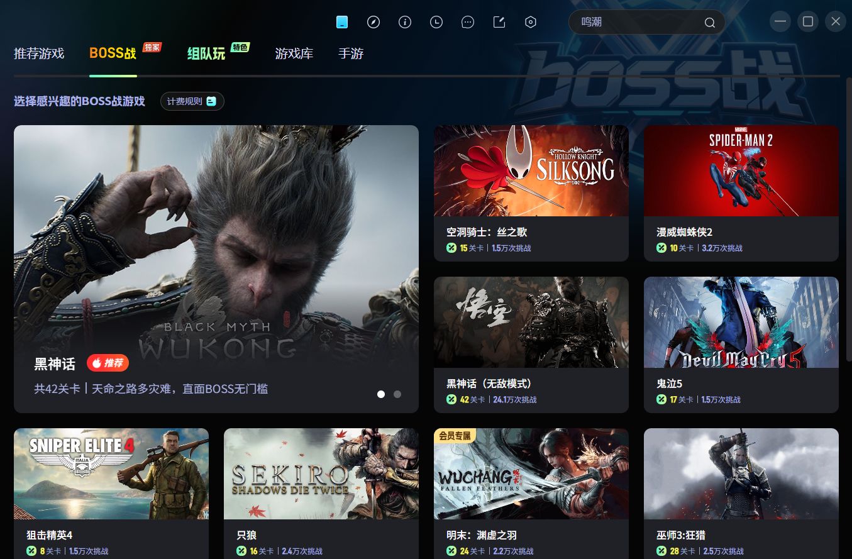Click the 特色 badge next to 组队玩

point(240,47)
